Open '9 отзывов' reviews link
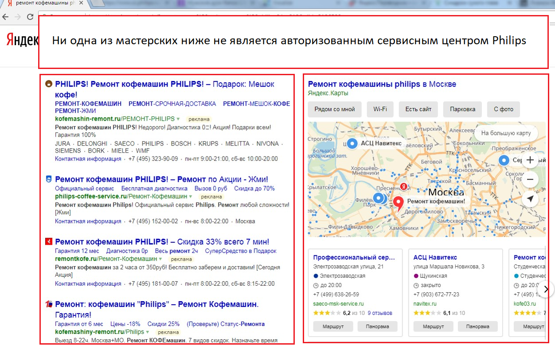Screen dimensions: 555x345 [x=380, y=313]
